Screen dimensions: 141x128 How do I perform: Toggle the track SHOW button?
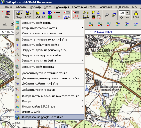tap(67, 17)
